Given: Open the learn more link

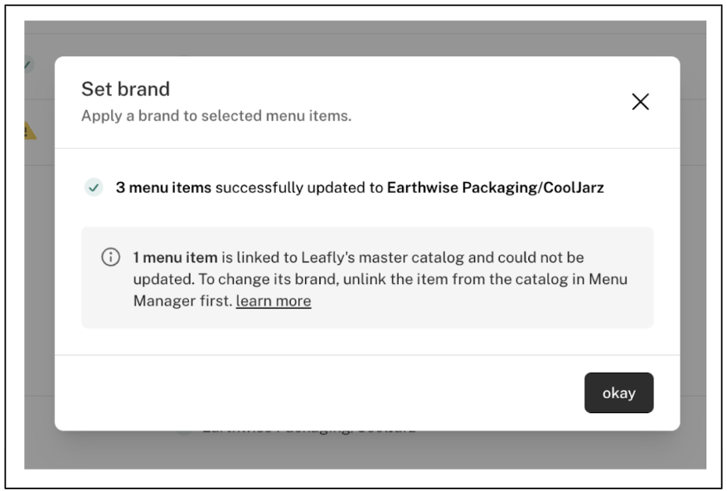Looking at the screenshot, I should 274,301.
